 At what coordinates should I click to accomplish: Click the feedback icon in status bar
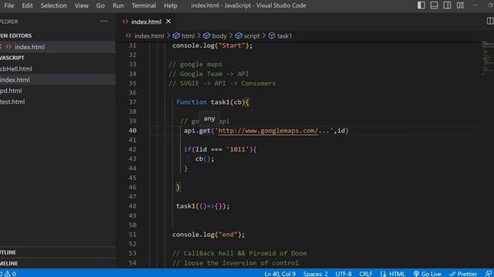point(489,274)
